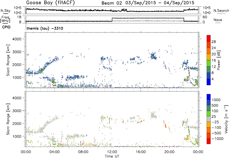
Task: Click the '500' value on Velocity colorbar
Action: (215, 105)
